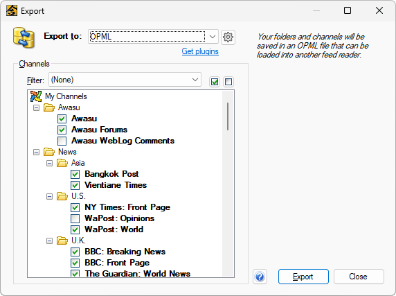Click the check-all channels icon

[x=215, y=82]
